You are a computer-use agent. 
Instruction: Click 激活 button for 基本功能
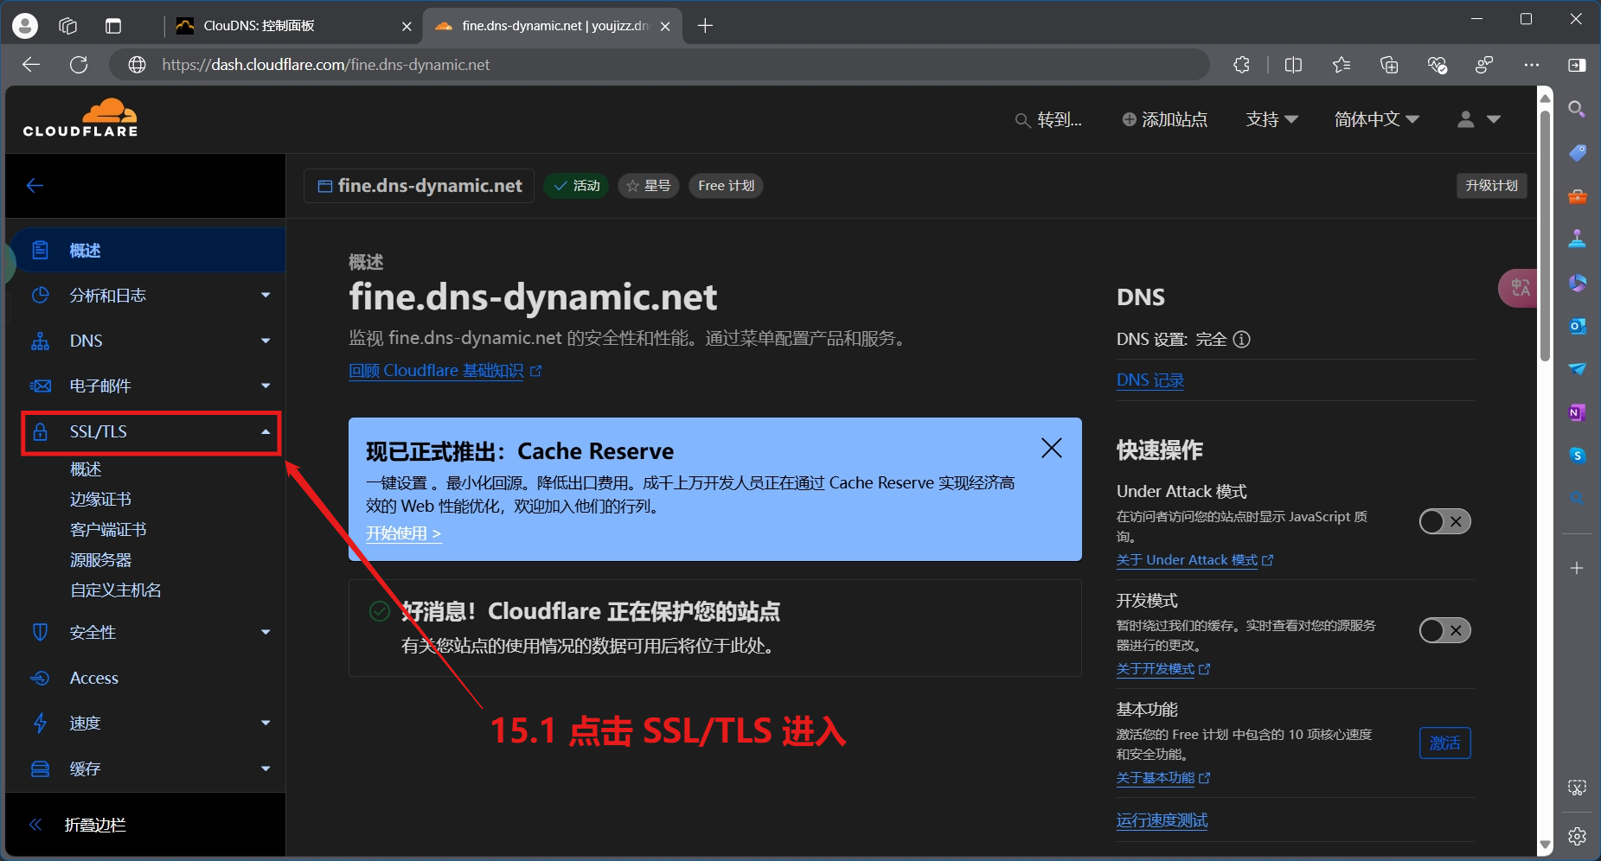coord(1444,743)
